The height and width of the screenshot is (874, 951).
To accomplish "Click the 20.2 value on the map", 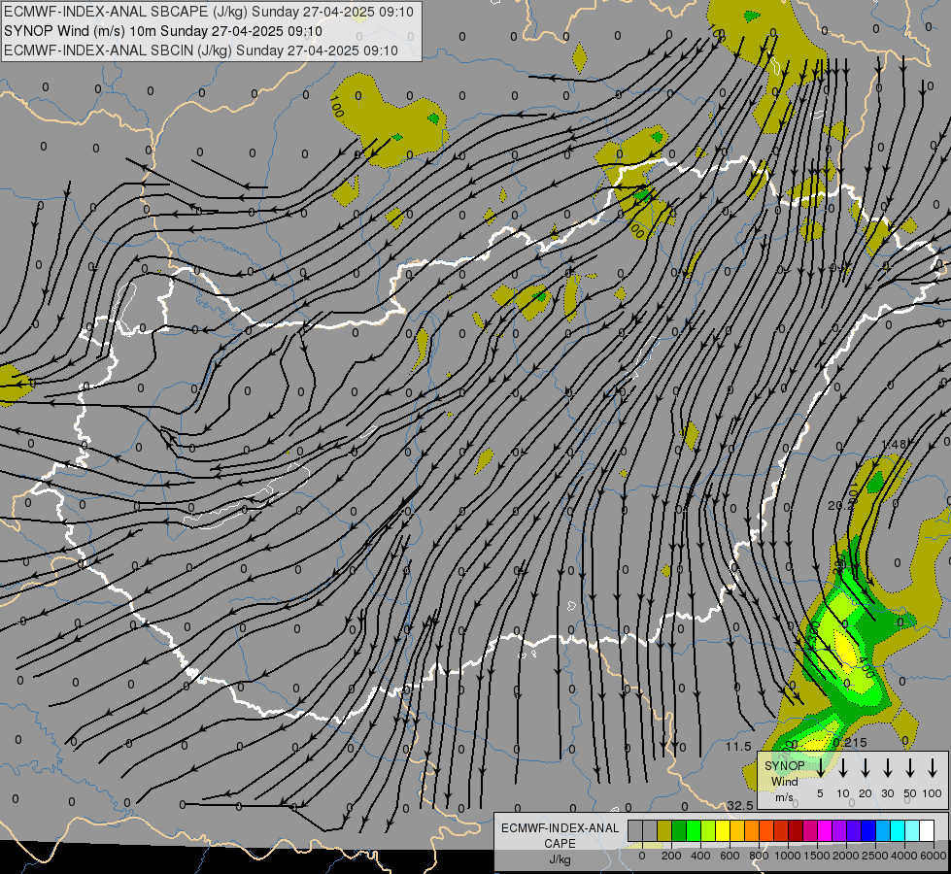I will pos(840,505).
